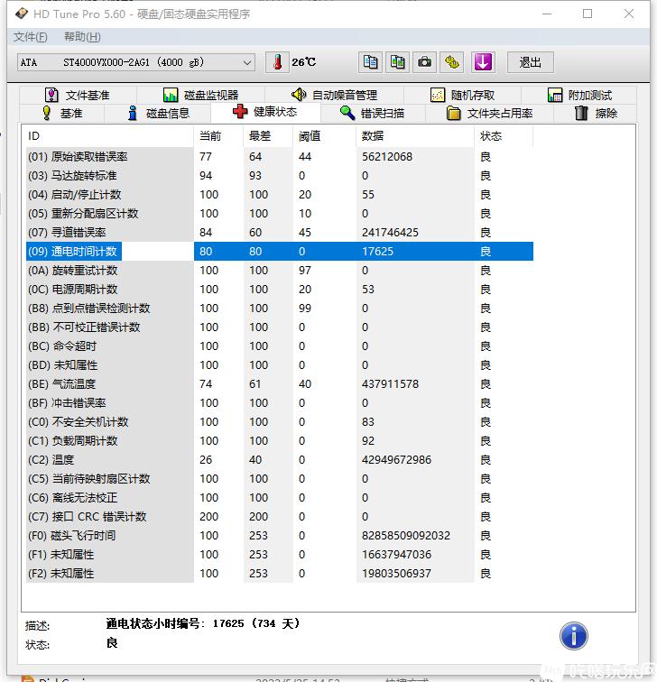Switch to the 随机存取 tab
This screenshot has width=657, height=682.
pos(462,95)
